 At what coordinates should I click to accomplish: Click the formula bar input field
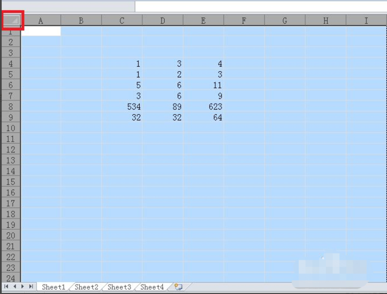pos(261,6)
